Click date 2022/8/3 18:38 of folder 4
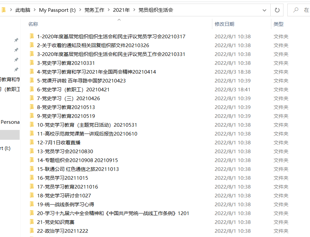310x237 pixels. [x=233, y=72]
